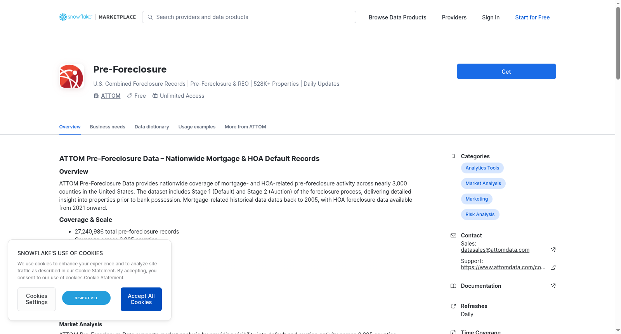This screenshot has height=334, width=621.
Task: Click the Documentation label
Action: point(481,286)
